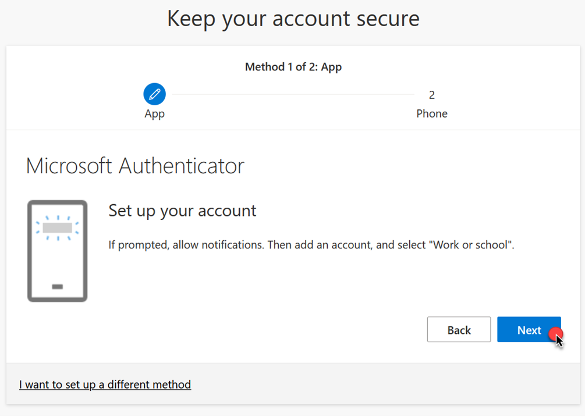Click the step 2 Phone indicator circle
The width and height of the screenshot is (585, 416).
pyautogui.click(x=432, y=94)
